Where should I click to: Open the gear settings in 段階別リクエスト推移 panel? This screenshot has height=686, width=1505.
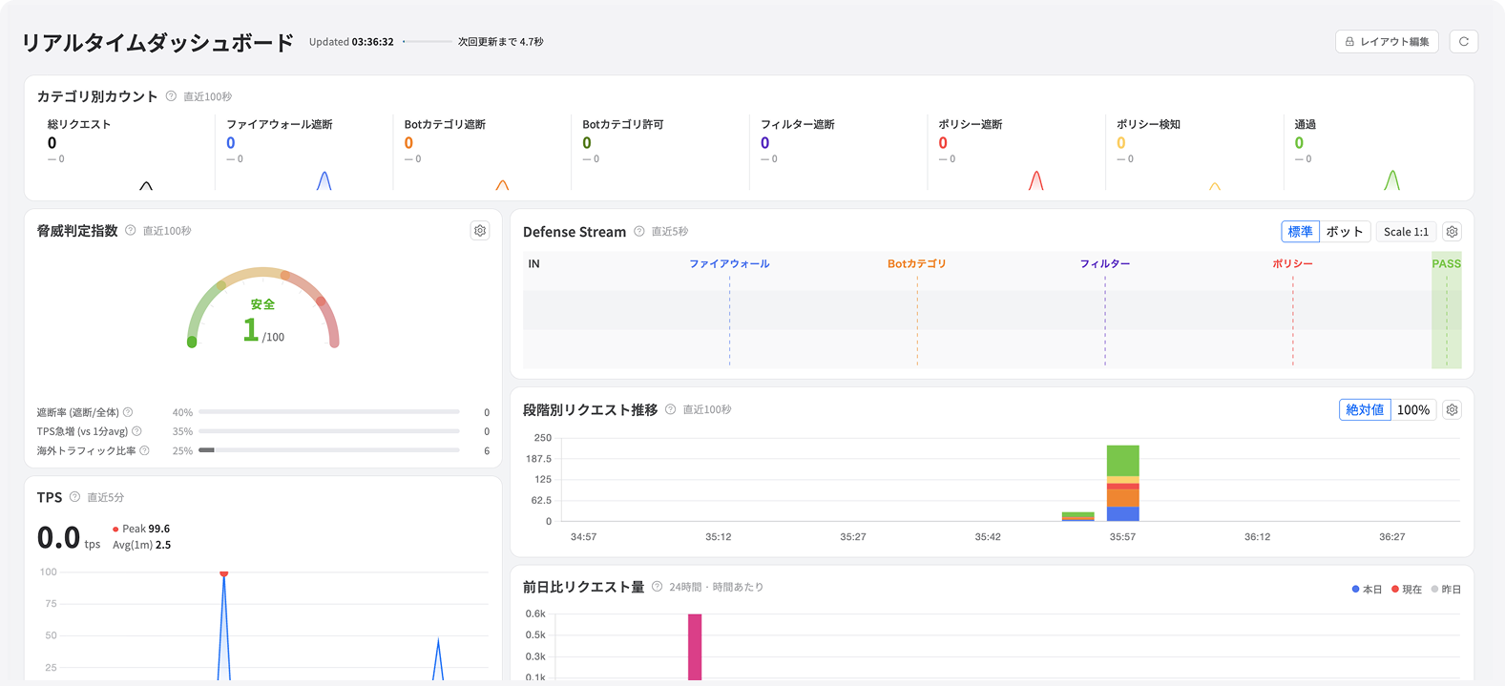coord(1452,409)
